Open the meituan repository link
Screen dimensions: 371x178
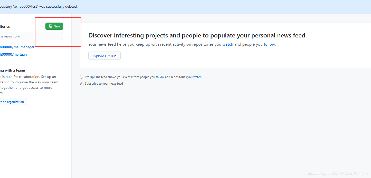coord(13,54)
